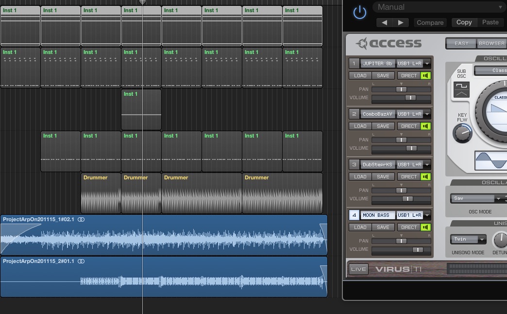Enable DIRECT for part 1 JUPITER 8b
507x314 pixels.
[409, 75]
